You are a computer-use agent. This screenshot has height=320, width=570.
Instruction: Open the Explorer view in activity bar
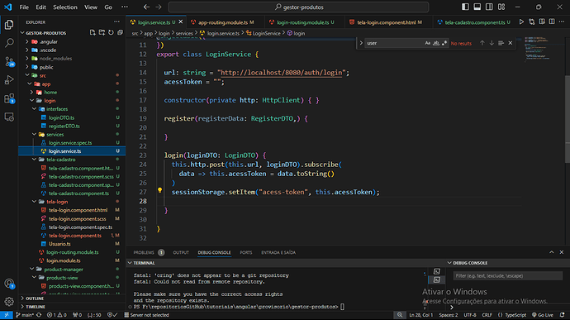pos(9,24)
